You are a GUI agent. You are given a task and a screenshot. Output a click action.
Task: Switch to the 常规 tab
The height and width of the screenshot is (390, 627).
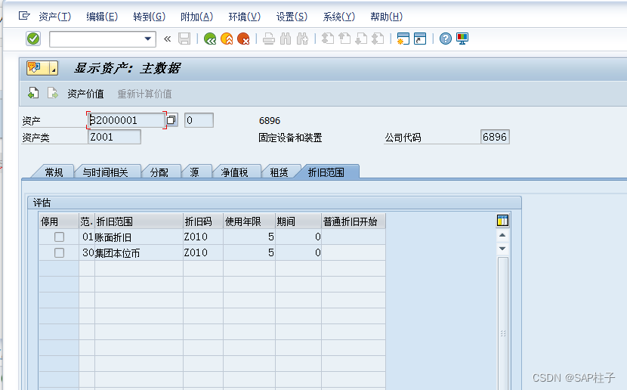pyautogui.click(x=54, y=172)
